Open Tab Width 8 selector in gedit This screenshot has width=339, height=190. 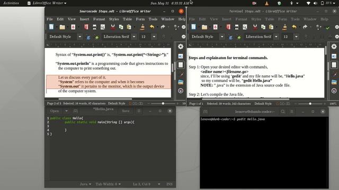click(x=108, y=184)
